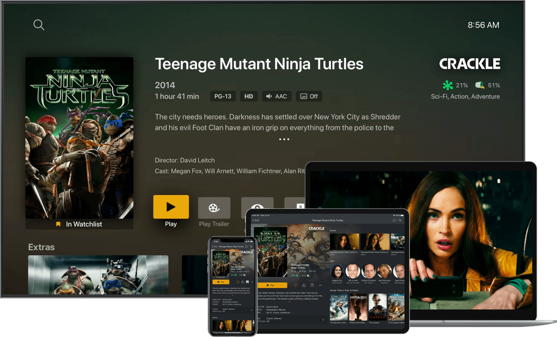557x337 pixels.
Task: Select the AAC audio badge
Action: (x=277, y=96)
